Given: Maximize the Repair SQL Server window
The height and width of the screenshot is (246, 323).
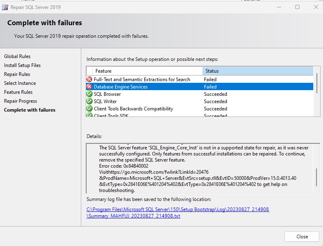Looking at the screenshot, I should 297,7.
